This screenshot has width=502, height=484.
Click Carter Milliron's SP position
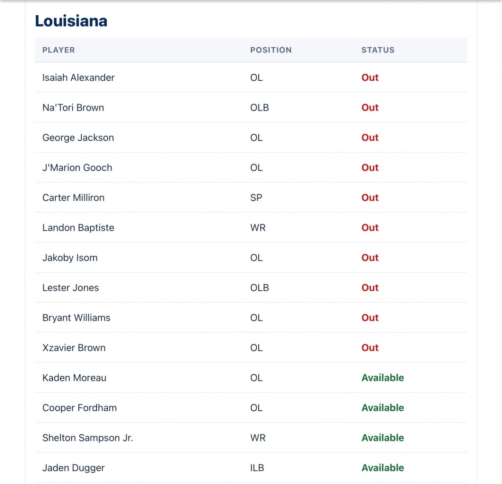point(256,198)
